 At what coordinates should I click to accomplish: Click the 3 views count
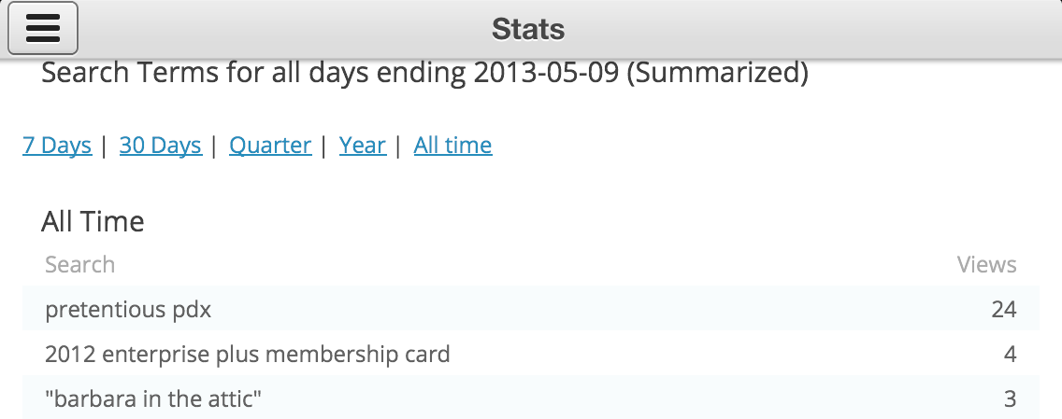[1010, 399]
